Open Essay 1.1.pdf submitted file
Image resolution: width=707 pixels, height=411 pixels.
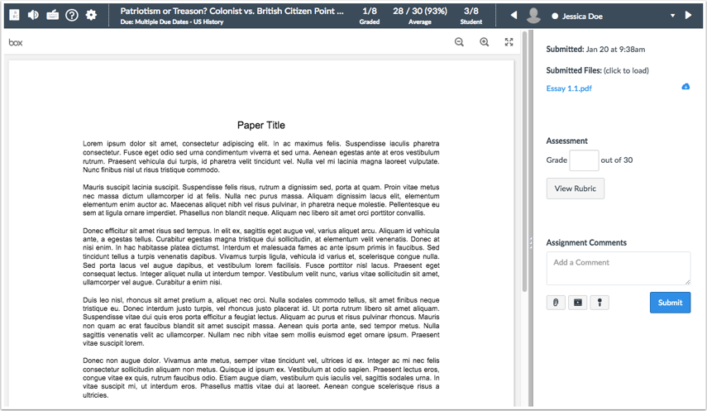[569, 88]
